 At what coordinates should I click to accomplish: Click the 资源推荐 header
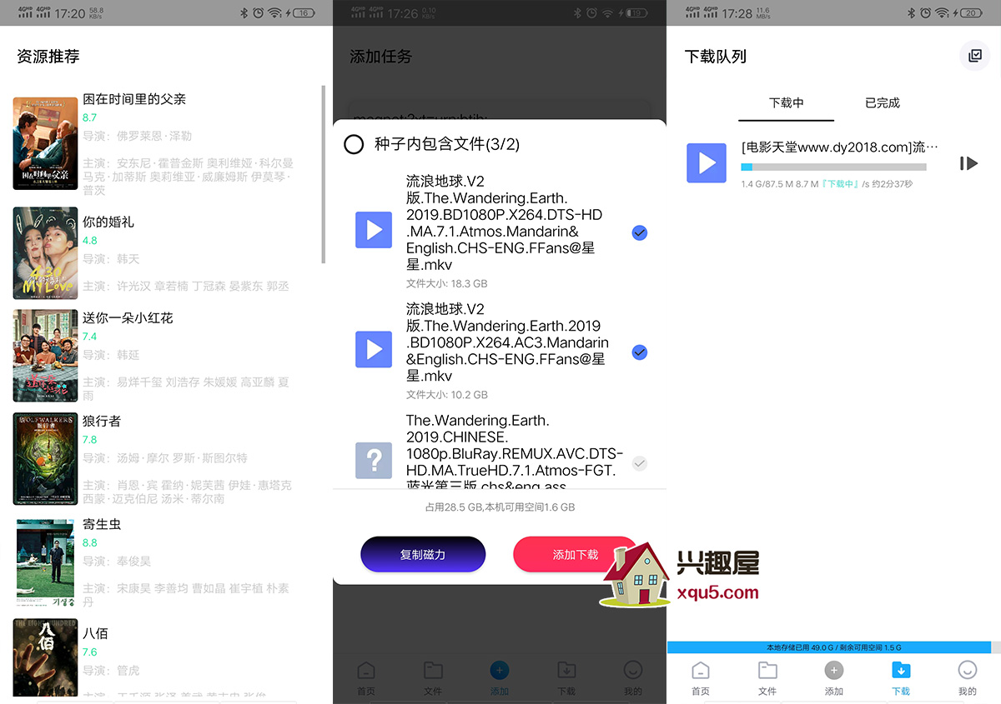pos(48,57)
